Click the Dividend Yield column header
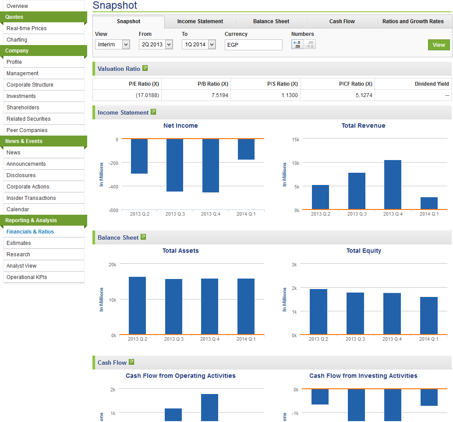This screenshot has height=422, width=453. (432, 84)
